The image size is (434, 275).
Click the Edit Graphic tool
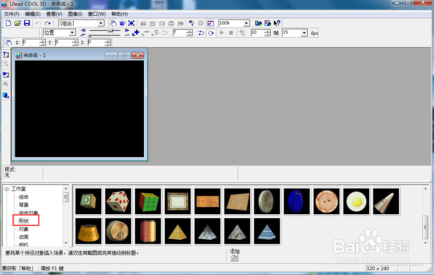click(x=6, y=84)
